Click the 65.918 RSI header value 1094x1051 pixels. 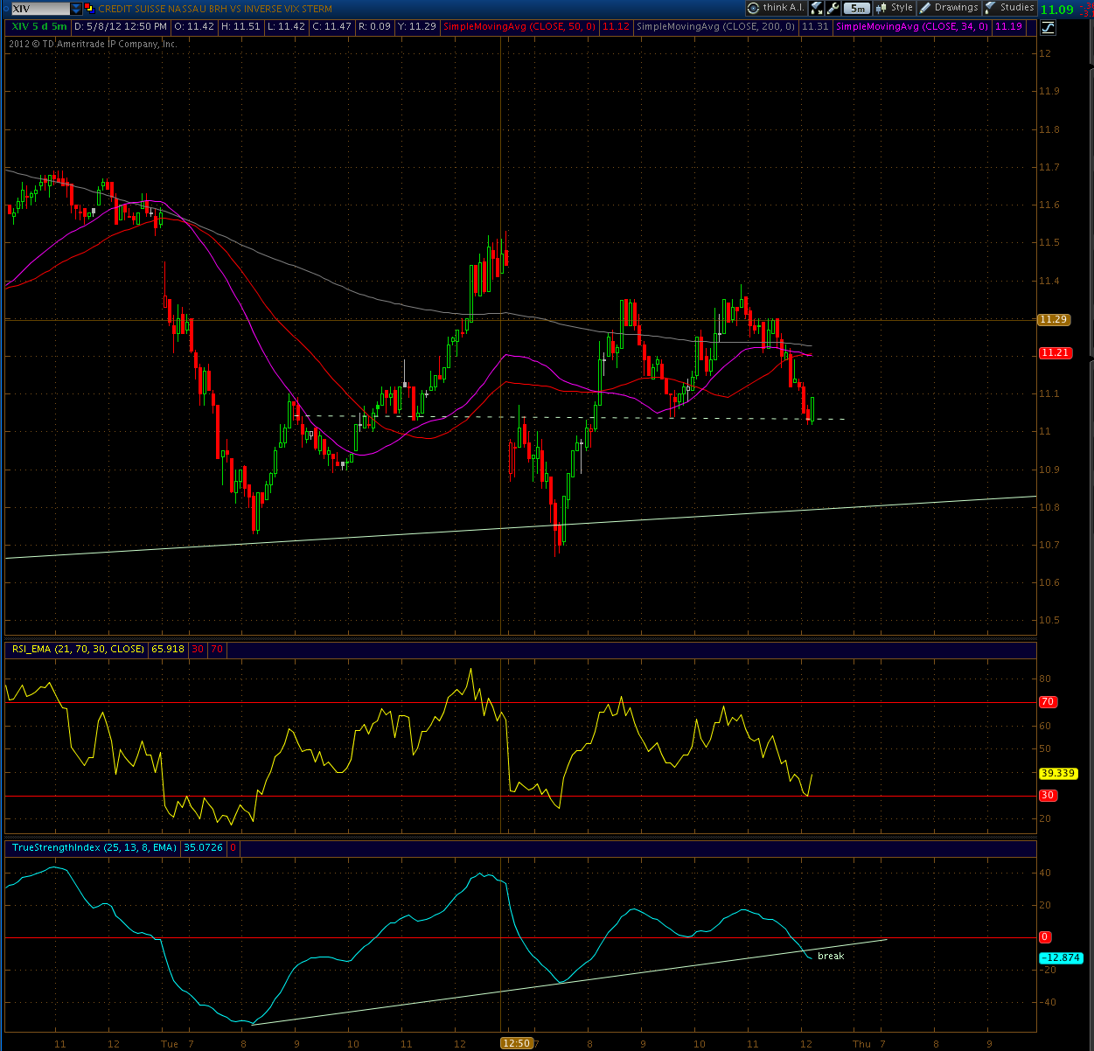168,649
